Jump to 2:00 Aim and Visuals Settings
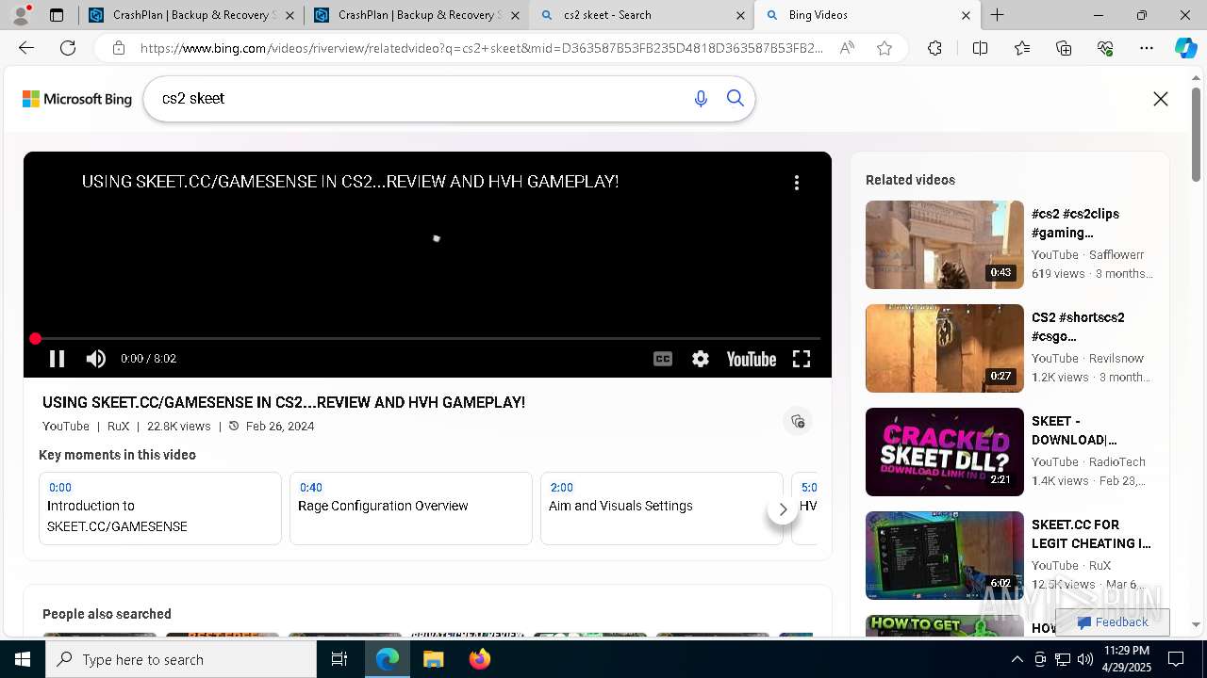 pyautogui.click(x=662, y=508)
